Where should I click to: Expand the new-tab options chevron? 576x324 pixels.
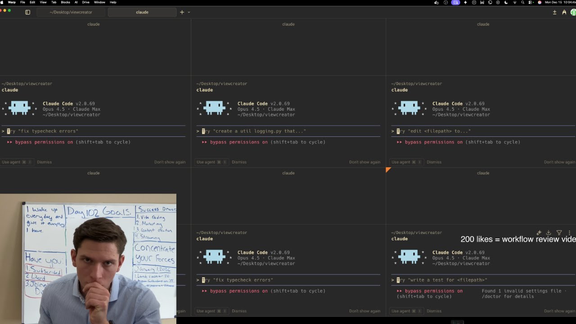click(x=189, y=12)
